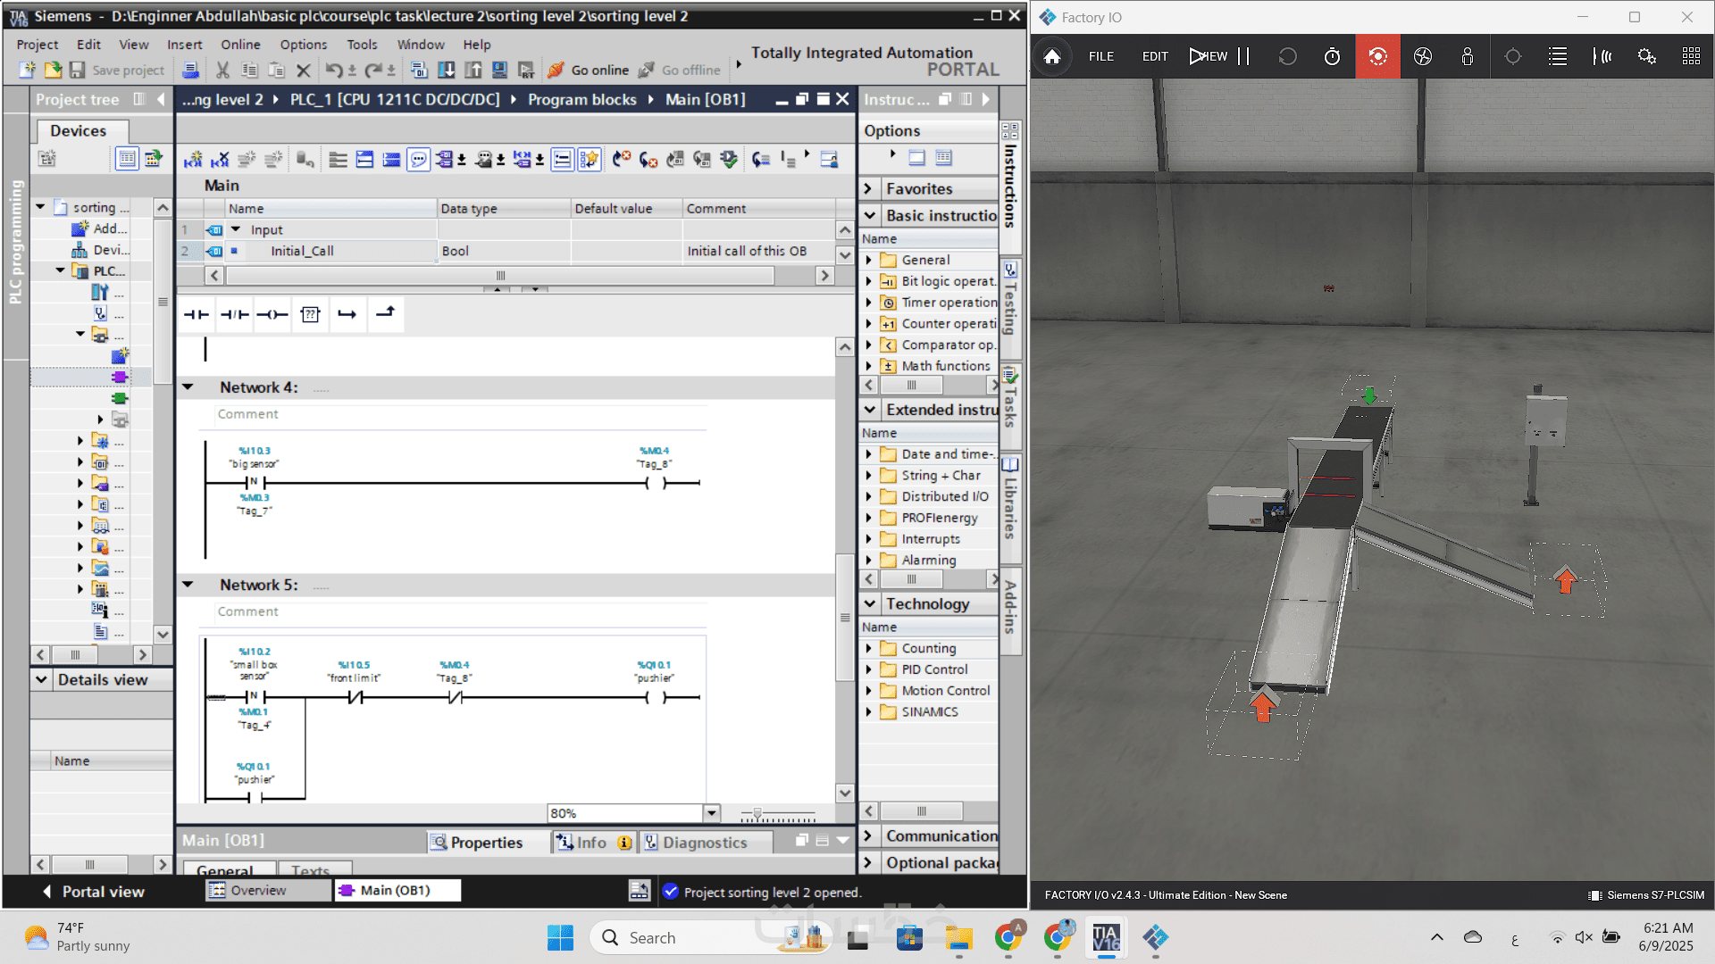Screen dimensions: 1715x964
Task: Switch to the fly camera icon
Action: coord(1423,56)
